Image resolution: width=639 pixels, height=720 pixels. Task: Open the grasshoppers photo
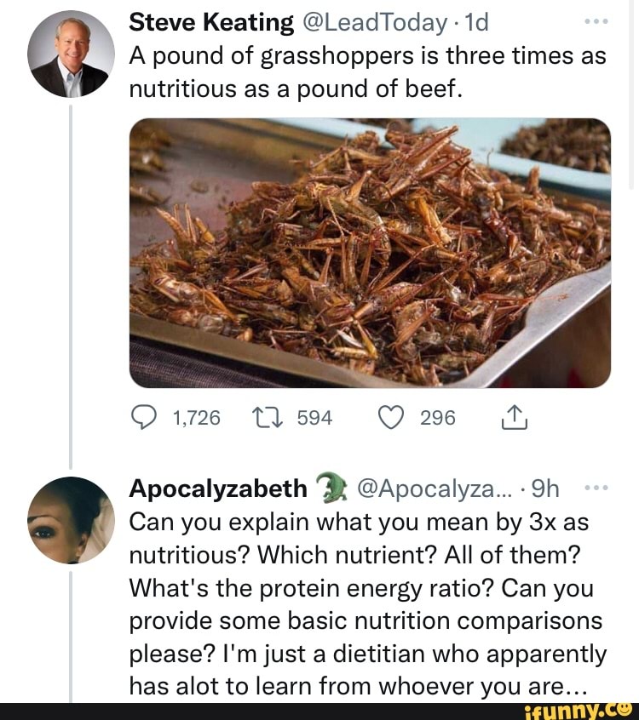[x=370, y=253]
